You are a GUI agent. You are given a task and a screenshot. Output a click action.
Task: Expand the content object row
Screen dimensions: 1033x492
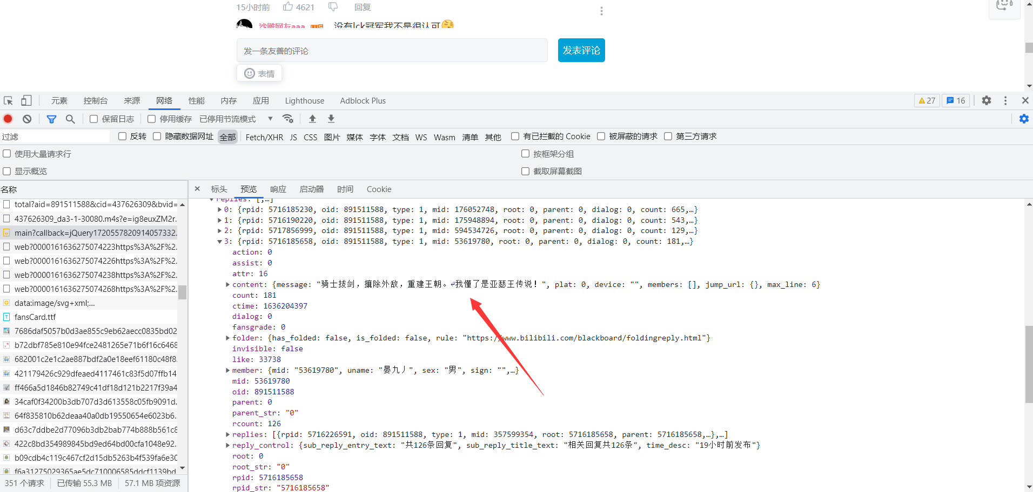pyautogui.click(x=227, y=284)
